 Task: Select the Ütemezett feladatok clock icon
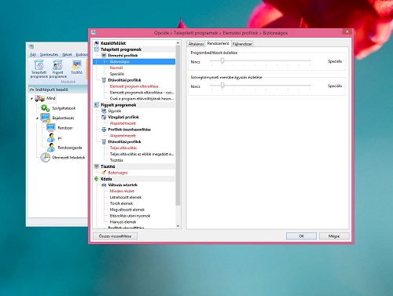(45, 158)
